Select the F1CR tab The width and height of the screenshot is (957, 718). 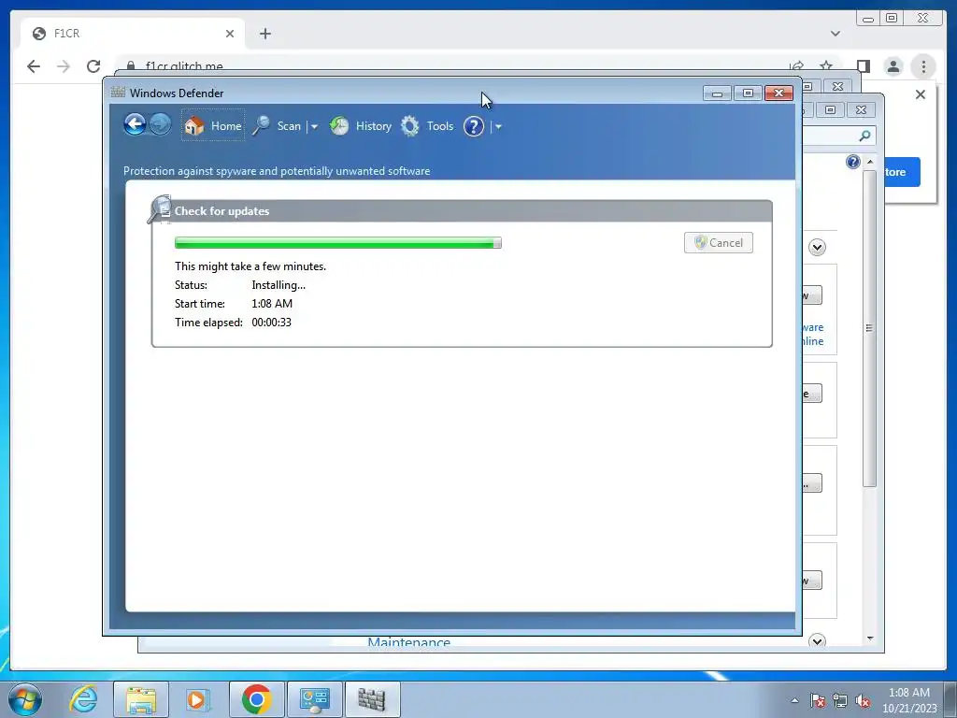click(133, 34)
